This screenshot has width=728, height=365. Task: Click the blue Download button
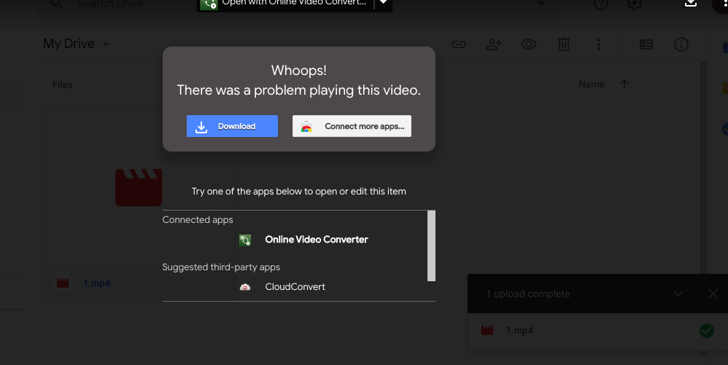(x=232, y=126)
